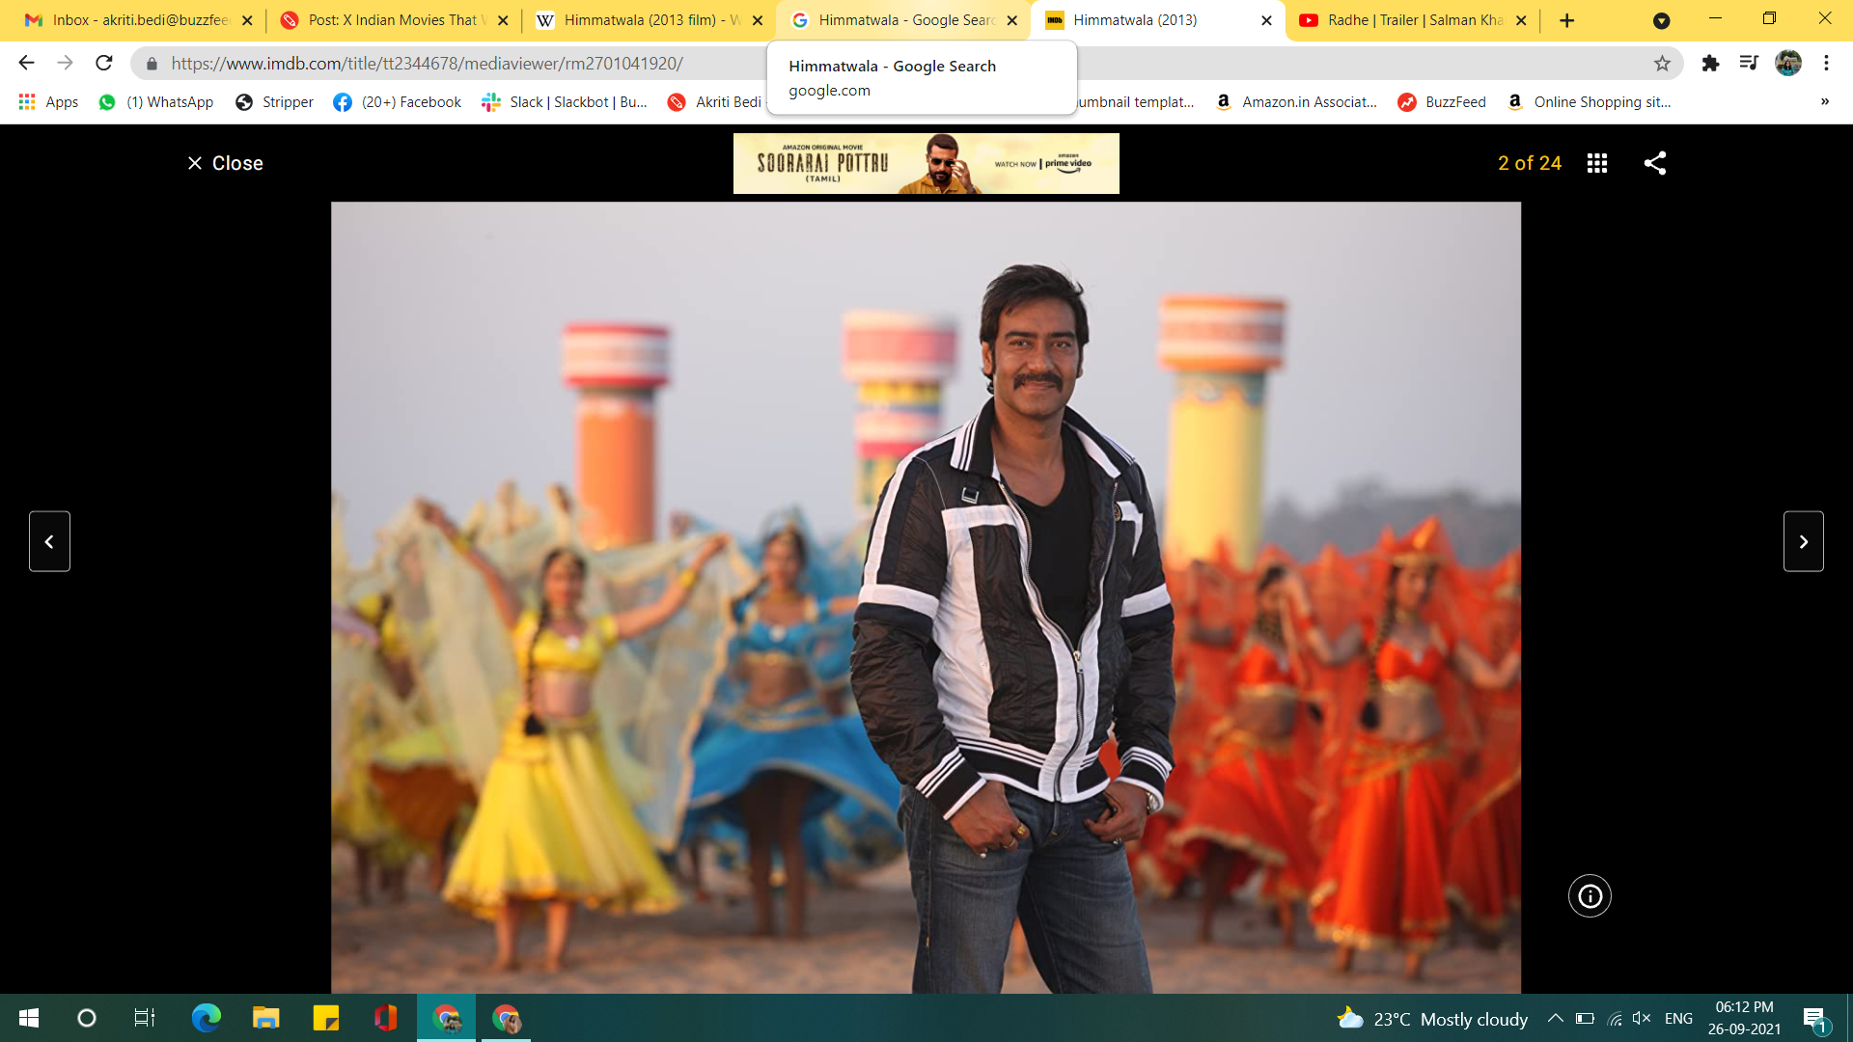Screen dimensions: 1853x1042
Task: Go to the next photo
Action: click(1803, 541)
